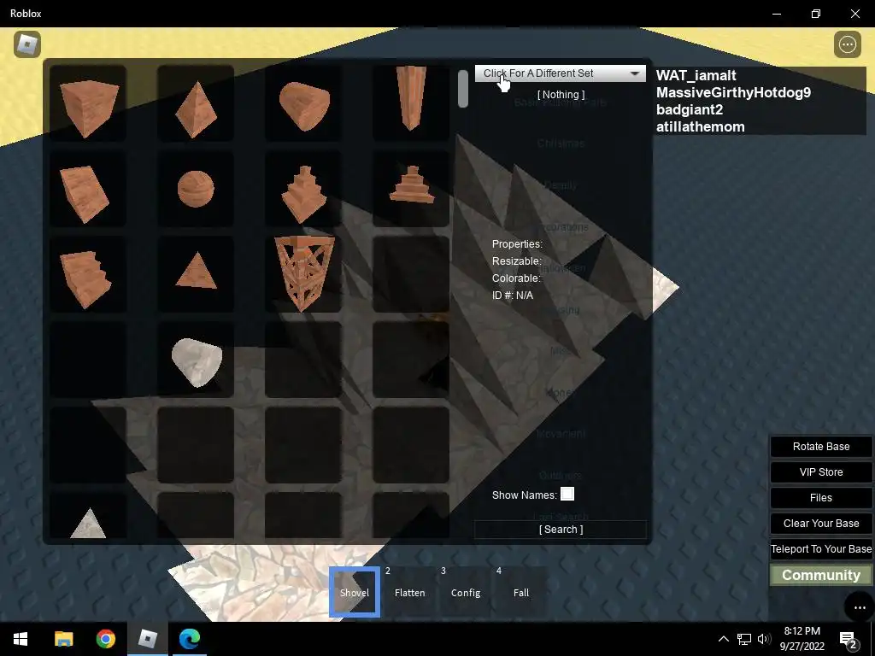Open the volume control in tray
This screenshot has width=875, height=656.
point(765,639)
